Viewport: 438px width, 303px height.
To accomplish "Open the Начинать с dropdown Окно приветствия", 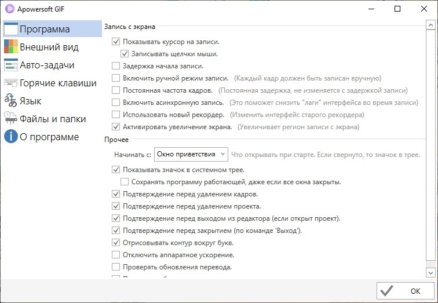I will pos(191,154).
